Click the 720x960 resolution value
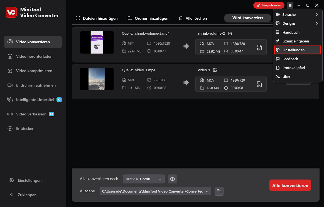324x207 pixels. (160, 80)
